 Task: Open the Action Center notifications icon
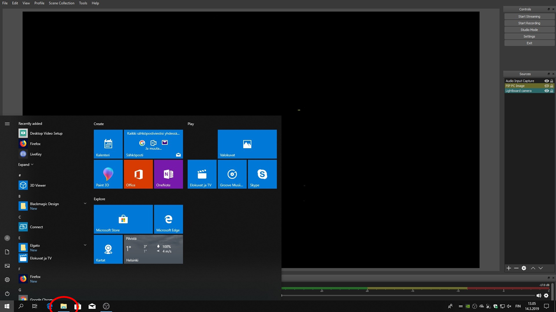point(546,306)
